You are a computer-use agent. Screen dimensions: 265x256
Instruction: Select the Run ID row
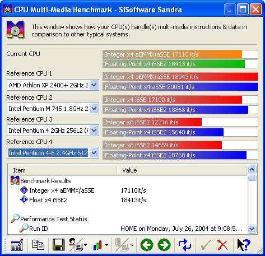(x=128, y=229)
